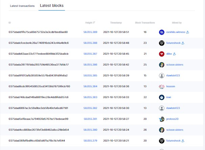Open block height 58.055.385
The width and height of the screenshot is (205, 150).
coord(90,75)
